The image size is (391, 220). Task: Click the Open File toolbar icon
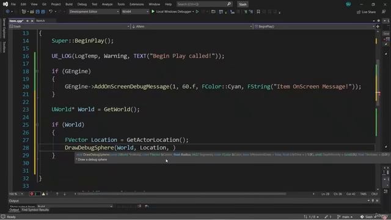coord(32,12)
